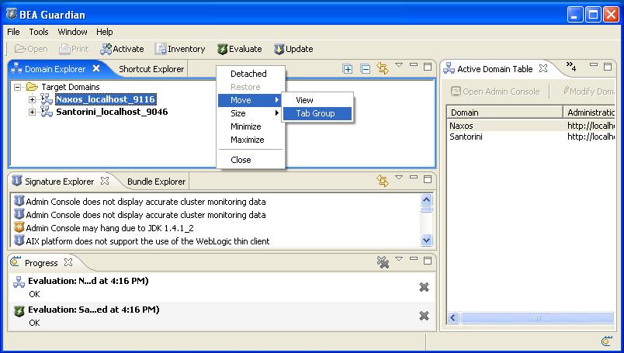The height and width of the screenshot is (353, 624).
Task: Expand the Santorini_localhost_9046 node
Action: tap(32, 112)
